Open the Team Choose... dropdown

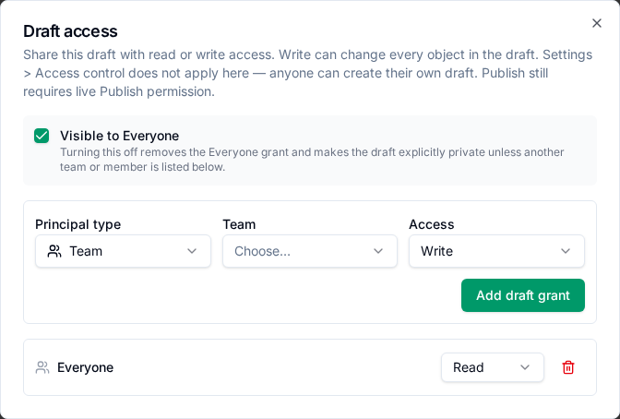310,251
